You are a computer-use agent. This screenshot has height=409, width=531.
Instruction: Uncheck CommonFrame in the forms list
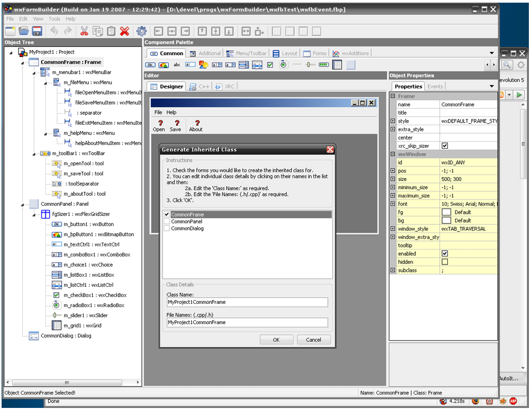167,214
